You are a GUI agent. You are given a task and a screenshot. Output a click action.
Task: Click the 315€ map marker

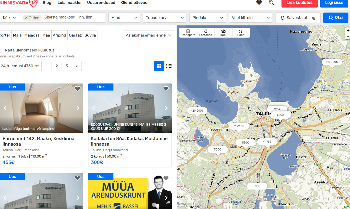click(257, 186)
